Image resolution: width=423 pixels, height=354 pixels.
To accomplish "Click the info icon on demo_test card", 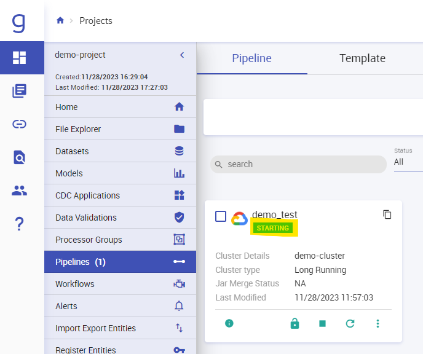I will pos(229,323).
